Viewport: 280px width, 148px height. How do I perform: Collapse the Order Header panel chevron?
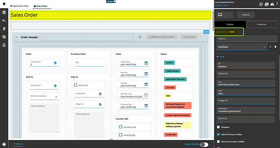click(17, 37)
